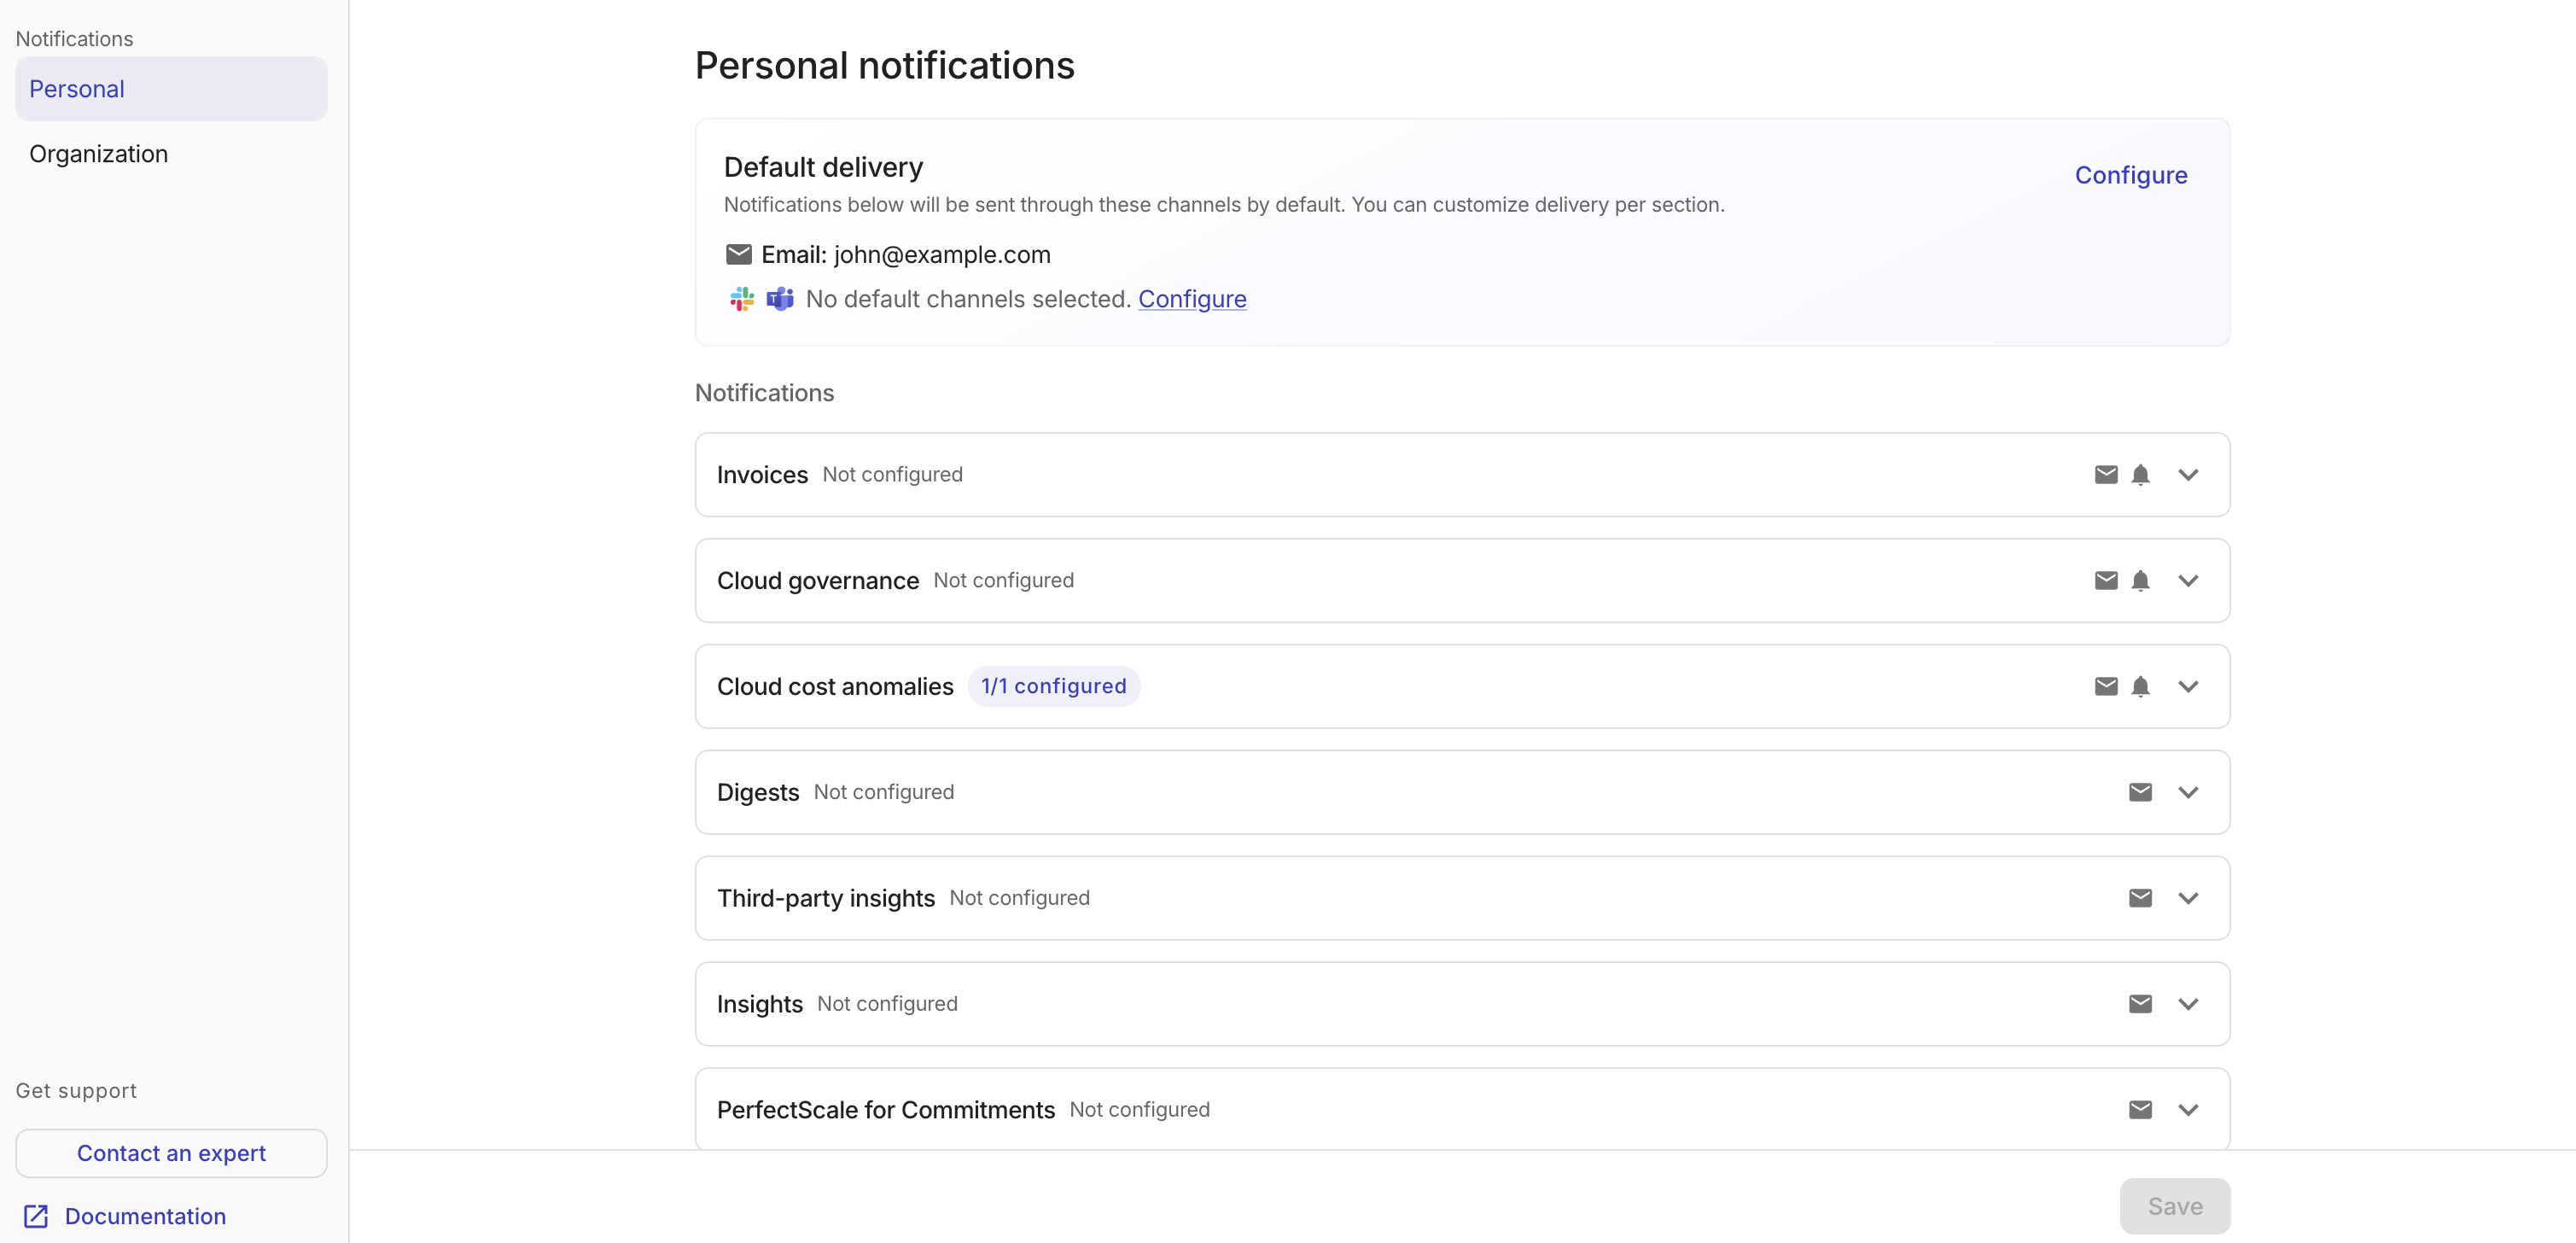The width and height of the screenshot is (2576, 1243).
Task: Expand the Cloud cost anomalies chevron
Action: 2188,686
